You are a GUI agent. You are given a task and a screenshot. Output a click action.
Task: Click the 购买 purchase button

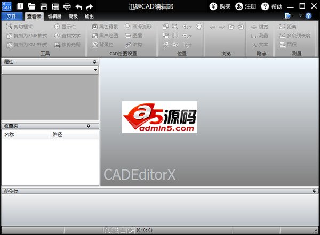pyautogui.click(x=220, y=6)
